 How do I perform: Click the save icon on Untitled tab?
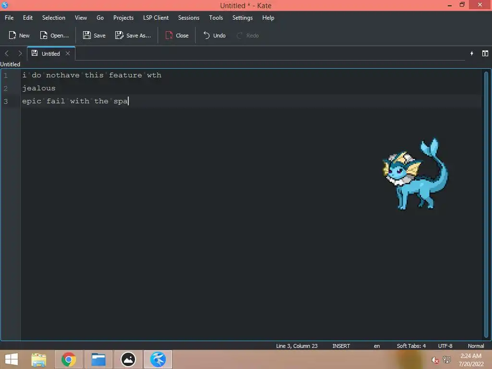[x=35, y=53]
